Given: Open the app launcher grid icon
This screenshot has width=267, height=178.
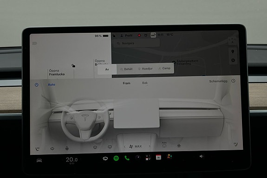Looking at the screenshot, I should coord(148,158).
